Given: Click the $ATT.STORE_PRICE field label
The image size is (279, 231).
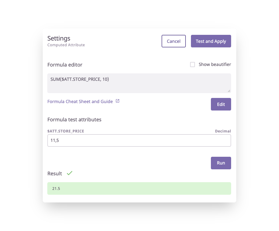Looking at the screenshot, I should 66,131.
